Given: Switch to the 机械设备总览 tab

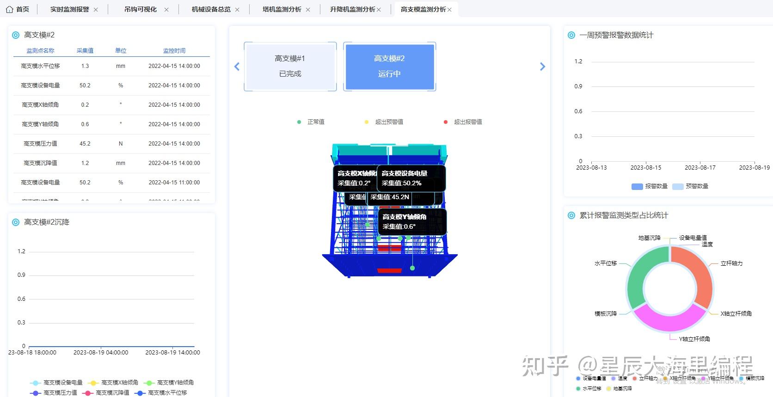Looking at the screenshot, I should (211, 9).
